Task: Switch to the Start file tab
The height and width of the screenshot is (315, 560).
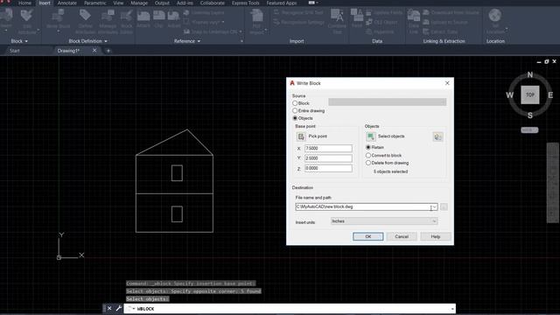Action: click(x=15, y=51)
